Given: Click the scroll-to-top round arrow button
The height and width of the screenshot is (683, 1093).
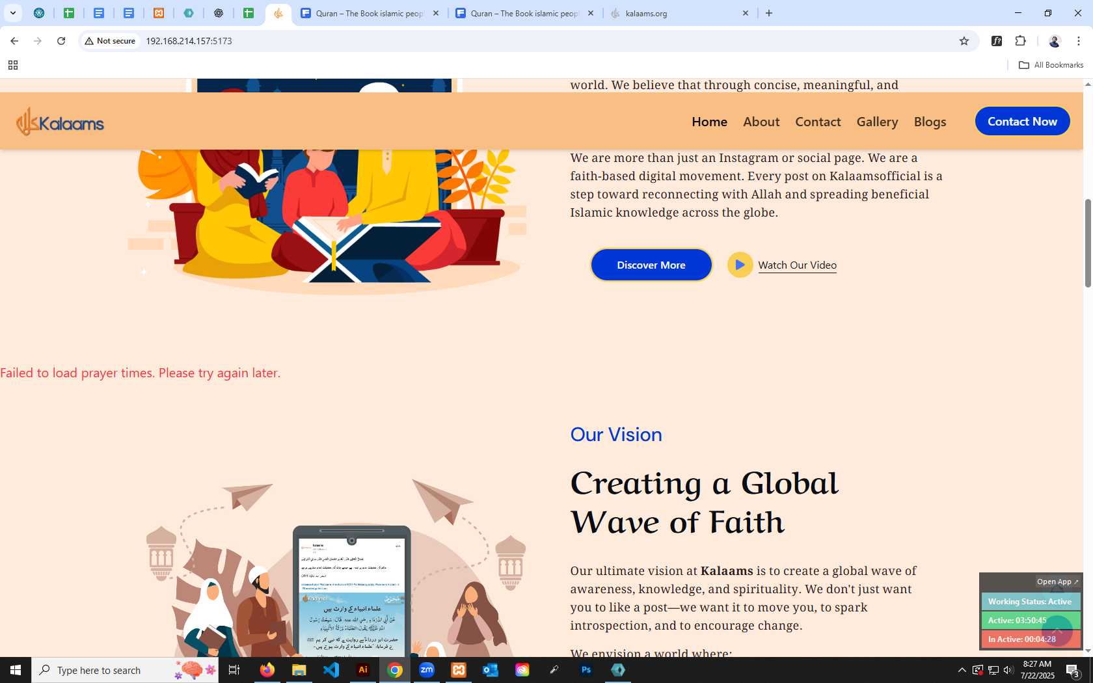Looking at the screenshot, I should (x=1057, y=630).
